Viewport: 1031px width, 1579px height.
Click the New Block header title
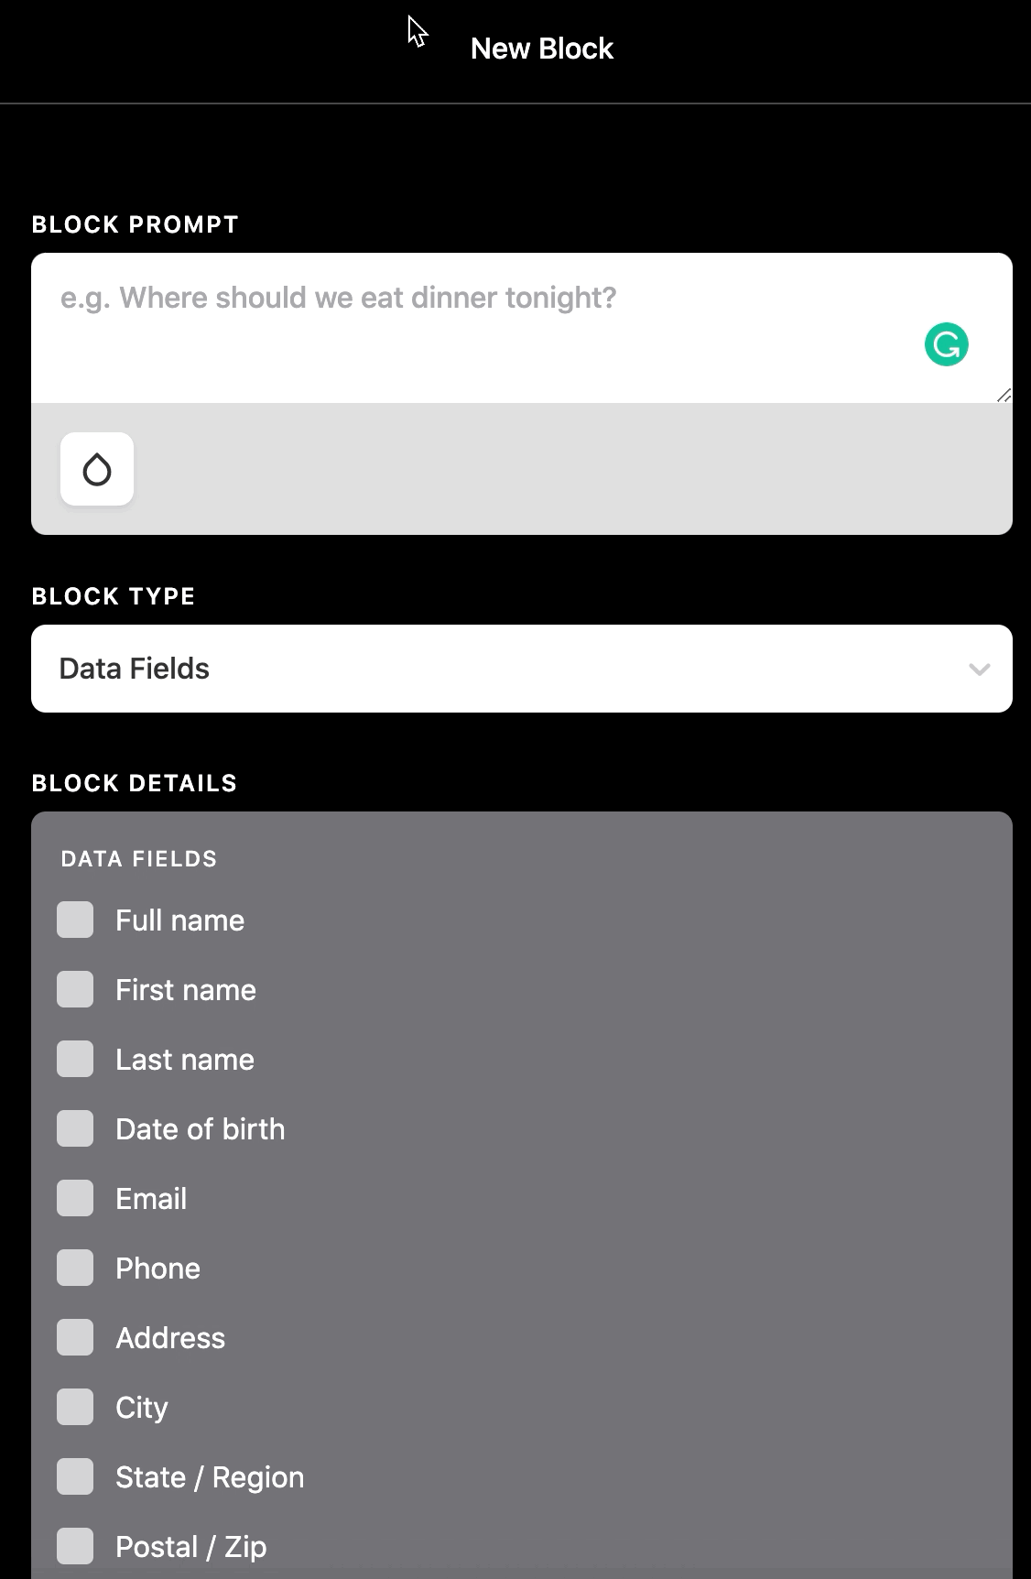541,49
